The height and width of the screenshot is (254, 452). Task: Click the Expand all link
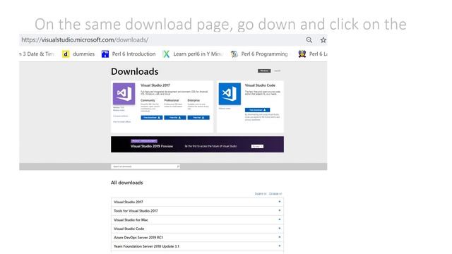point(261,194)
